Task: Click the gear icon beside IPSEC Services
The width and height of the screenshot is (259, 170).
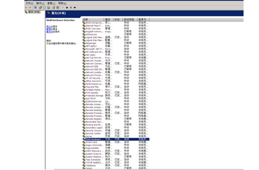Action: (84, 29)
